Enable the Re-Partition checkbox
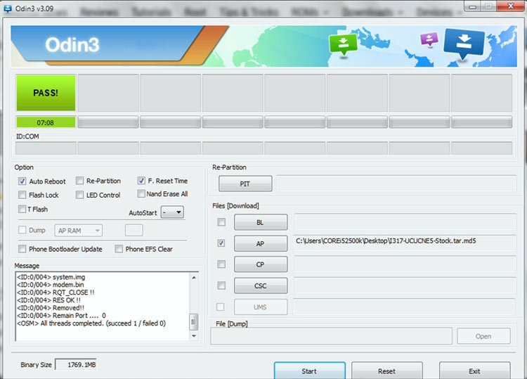This screenshot has height=379, width=527. click(x=79, y=181)
